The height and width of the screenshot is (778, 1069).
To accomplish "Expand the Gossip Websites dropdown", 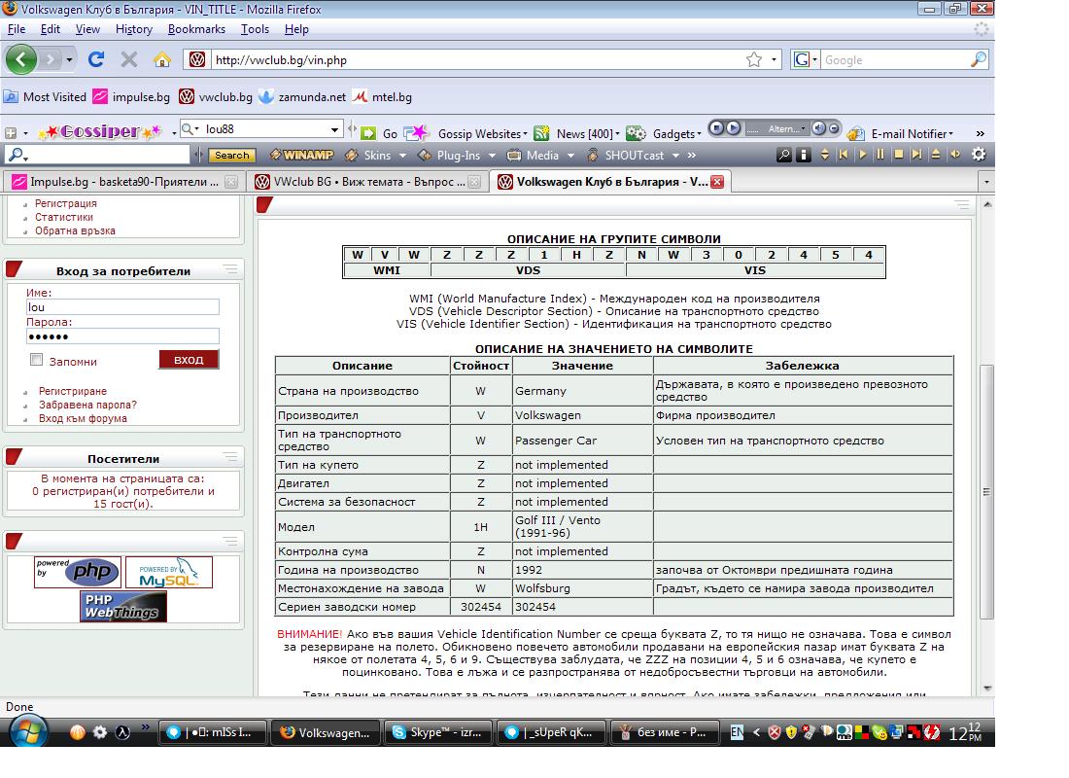I will coord(481,133).
